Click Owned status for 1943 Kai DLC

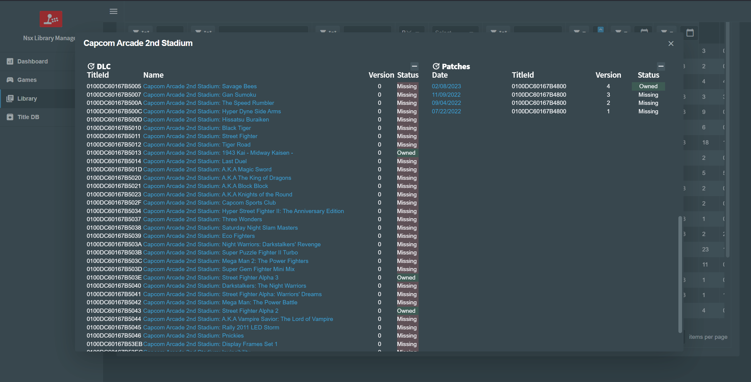click(407, 153)
